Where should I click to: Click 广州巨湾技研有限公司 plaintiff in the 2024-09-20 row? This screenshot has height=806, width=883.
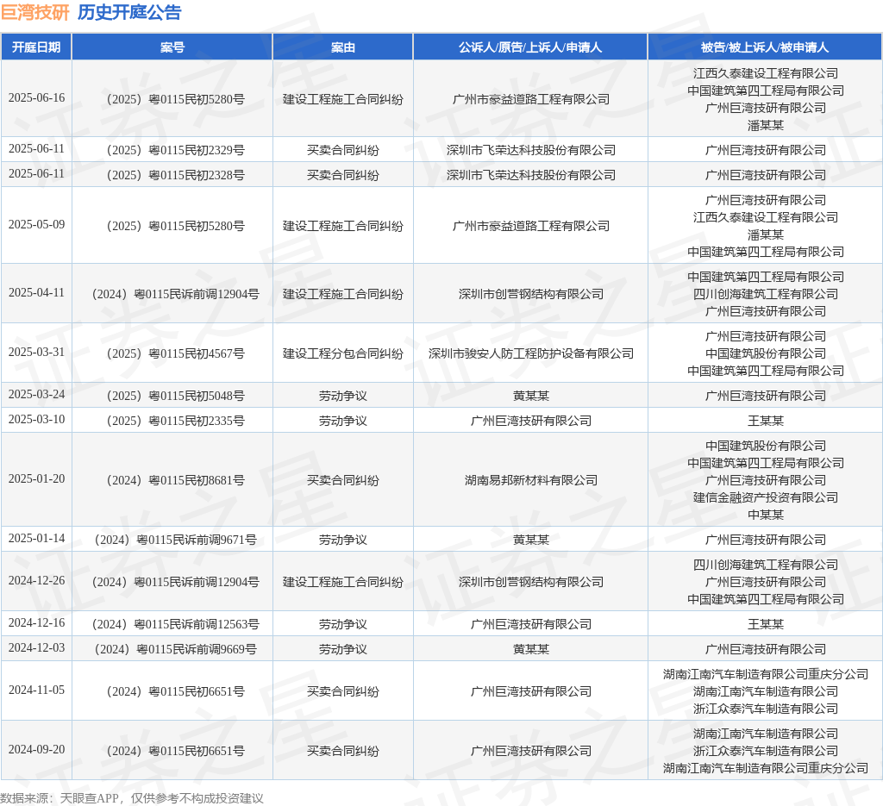[x=530, y=751]
